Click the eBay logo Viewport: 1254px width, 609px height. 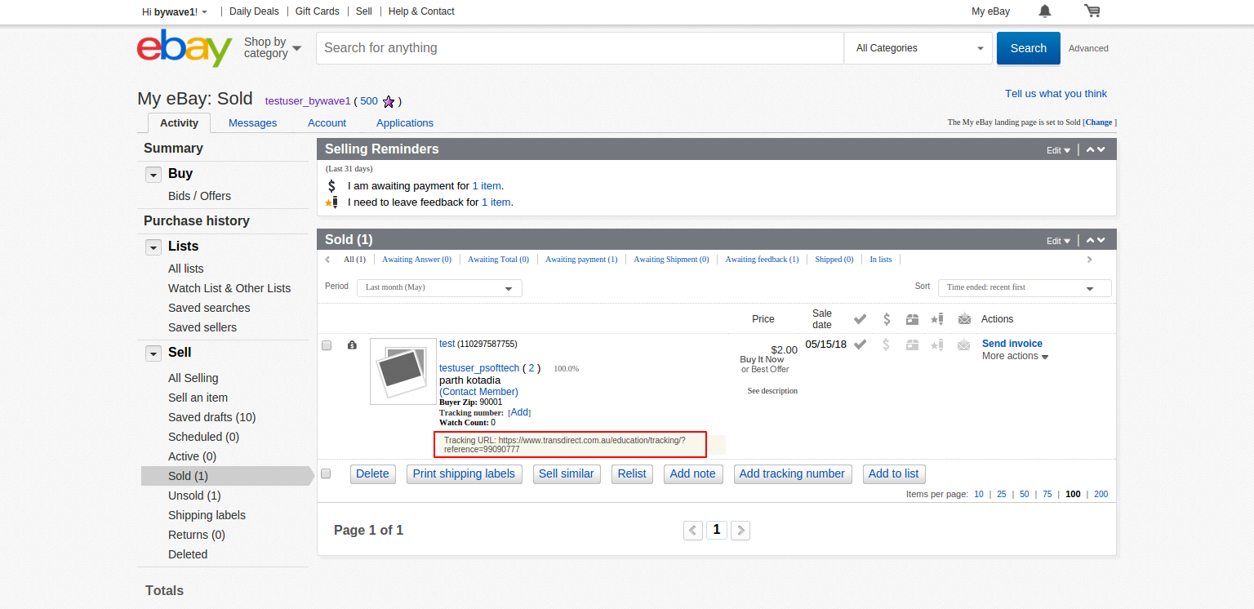point(185,48)
